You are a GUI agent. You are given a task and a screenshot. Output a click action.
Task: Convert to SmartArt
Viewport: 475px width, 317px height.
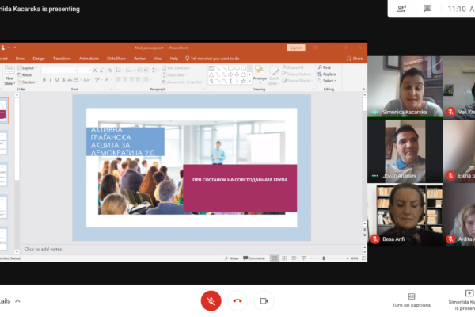183,82
